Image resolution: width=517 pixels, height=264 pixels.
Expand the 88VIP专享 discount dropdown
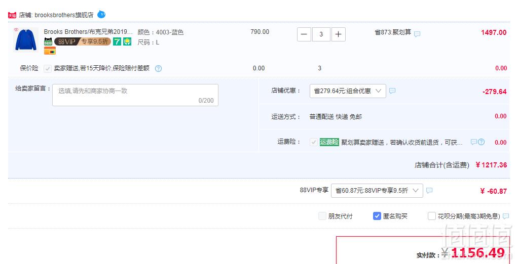point(377,191)
